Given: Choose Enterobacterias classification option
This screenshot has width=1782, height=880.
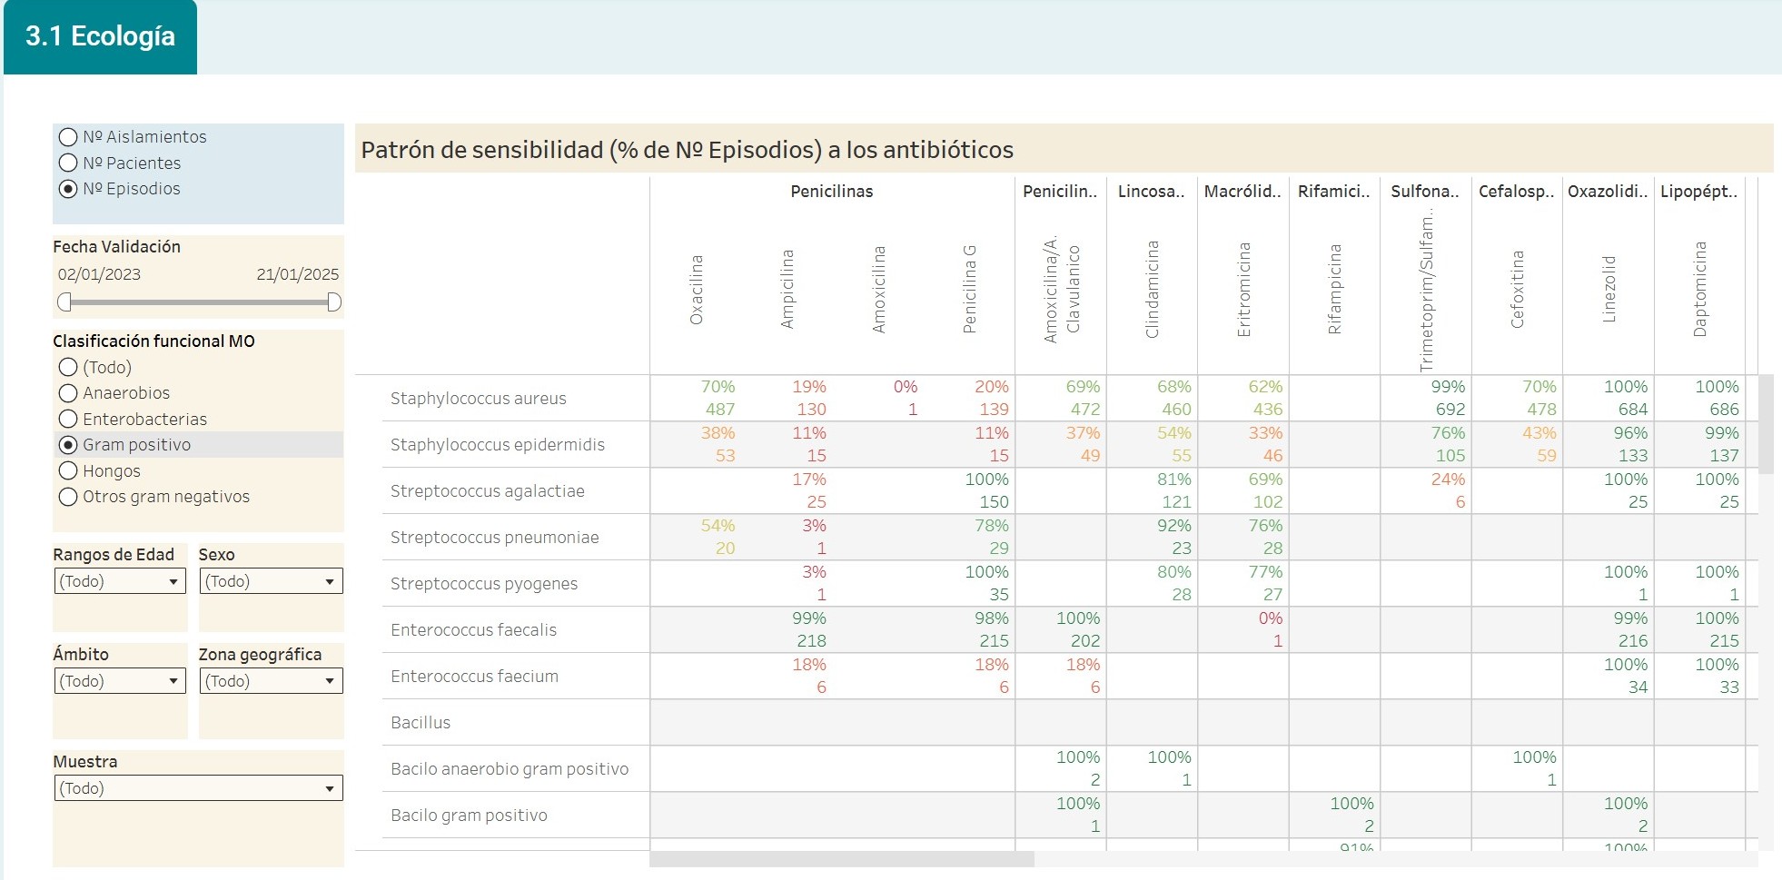Looking at the screenshot, I should 133,420.
